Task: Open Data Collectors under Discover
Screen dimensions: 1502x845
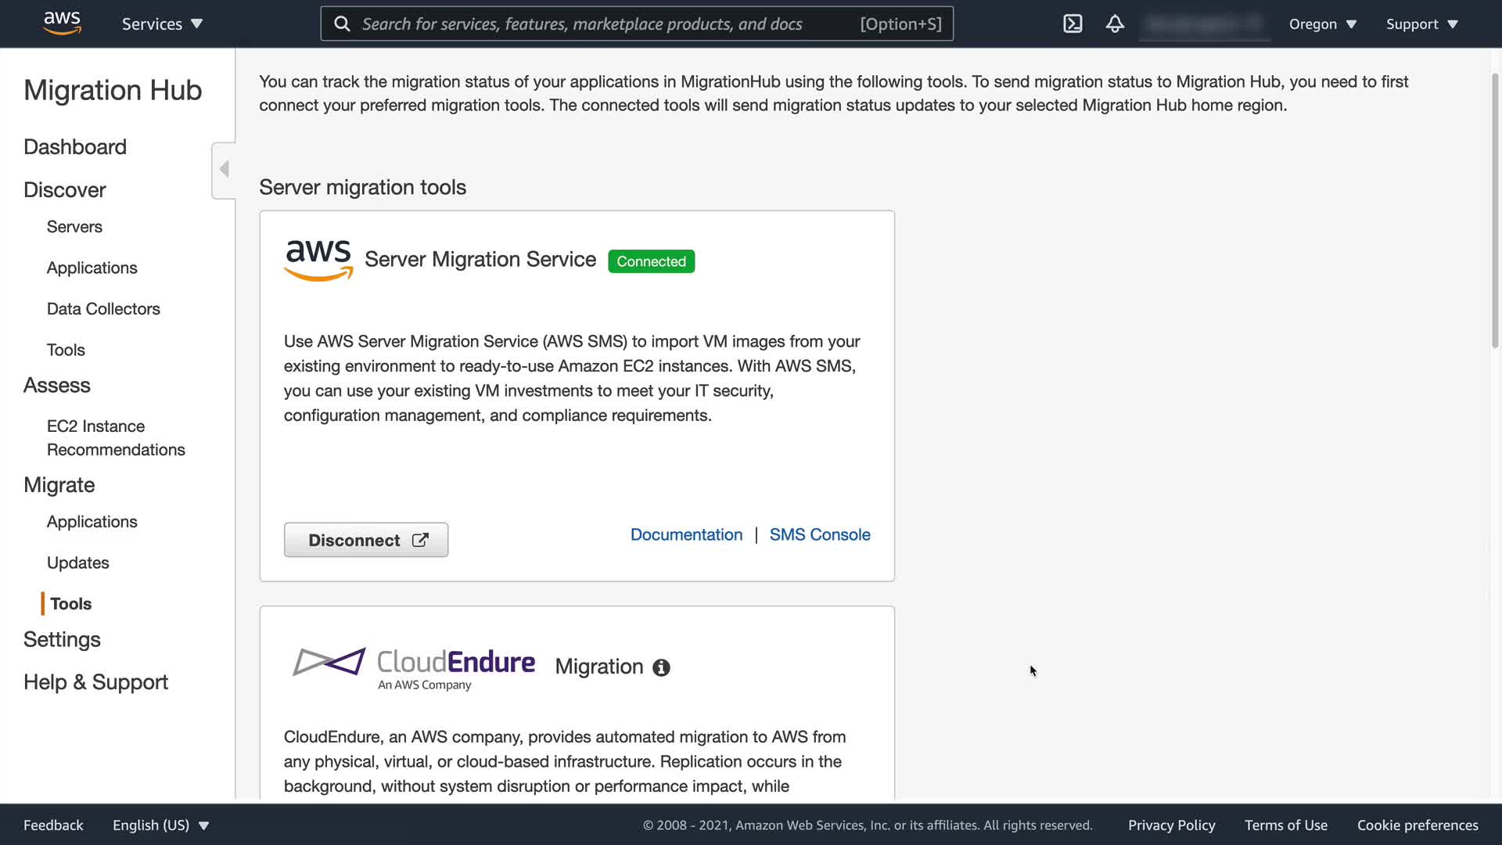Action: coord(103,309)
